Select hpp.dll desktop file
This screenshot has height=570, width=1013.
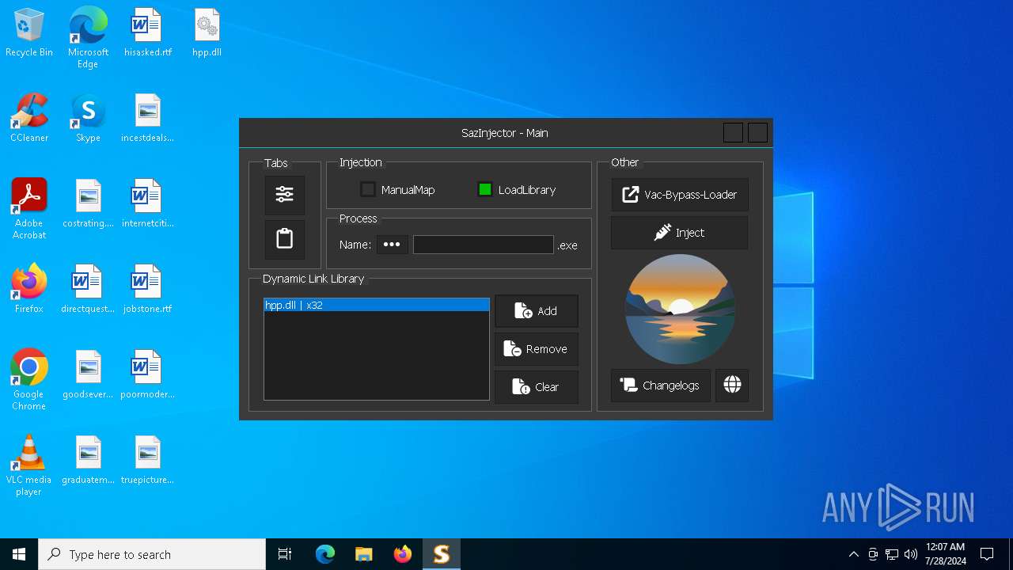[x=207, y=33]
